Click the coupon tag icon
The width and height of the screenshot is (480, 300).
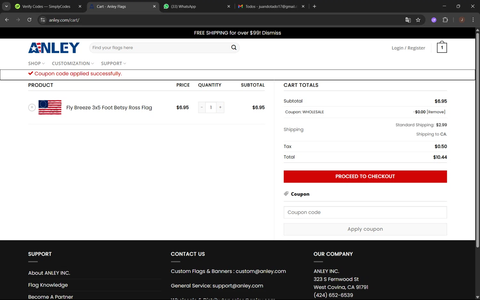pyautogui.click(x=286, y=194)
